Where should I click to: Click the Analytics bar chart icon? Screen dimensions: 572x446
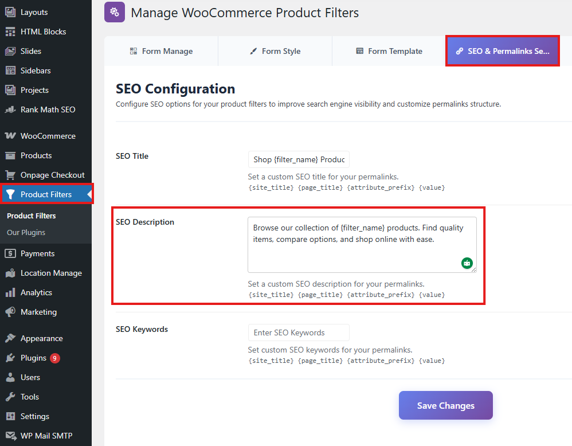[x=10, y=293]
